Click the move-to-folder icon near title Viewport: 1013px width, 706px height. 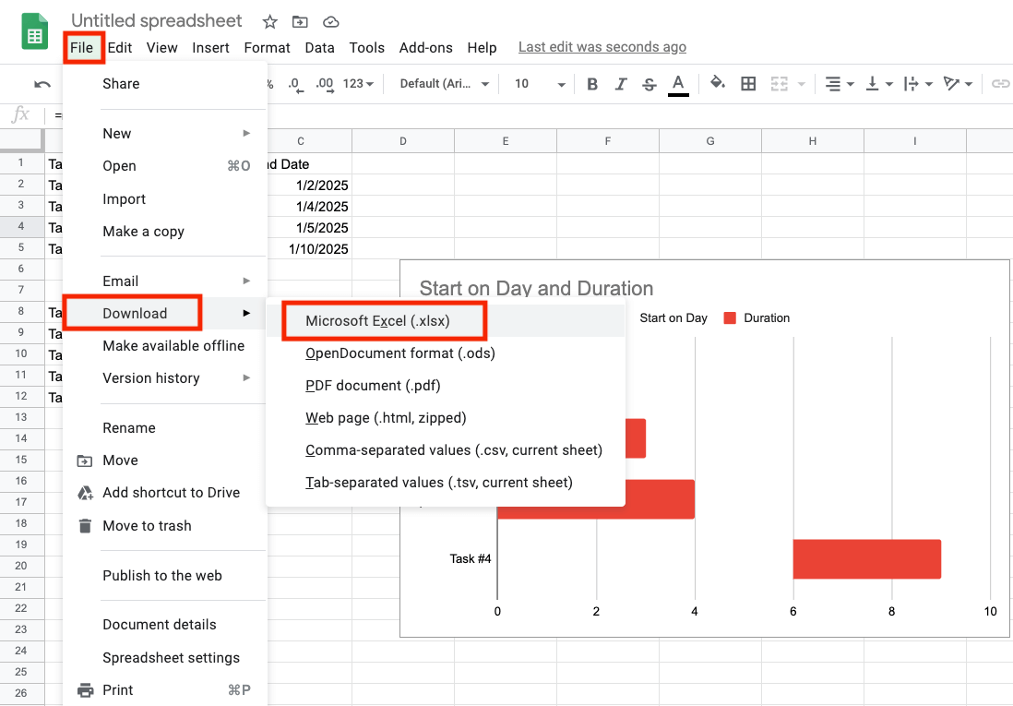[300, 21]
